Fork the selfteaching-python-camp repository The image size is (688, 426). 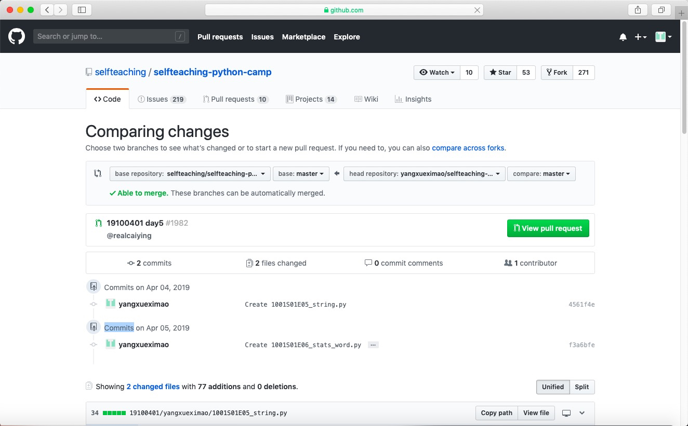click(x=557, y=73)
